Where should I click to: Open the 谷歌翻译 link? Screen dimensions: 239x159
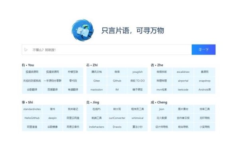click(32, 89)
